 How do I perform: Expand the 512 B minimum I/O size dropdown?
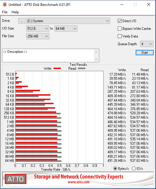38,29
